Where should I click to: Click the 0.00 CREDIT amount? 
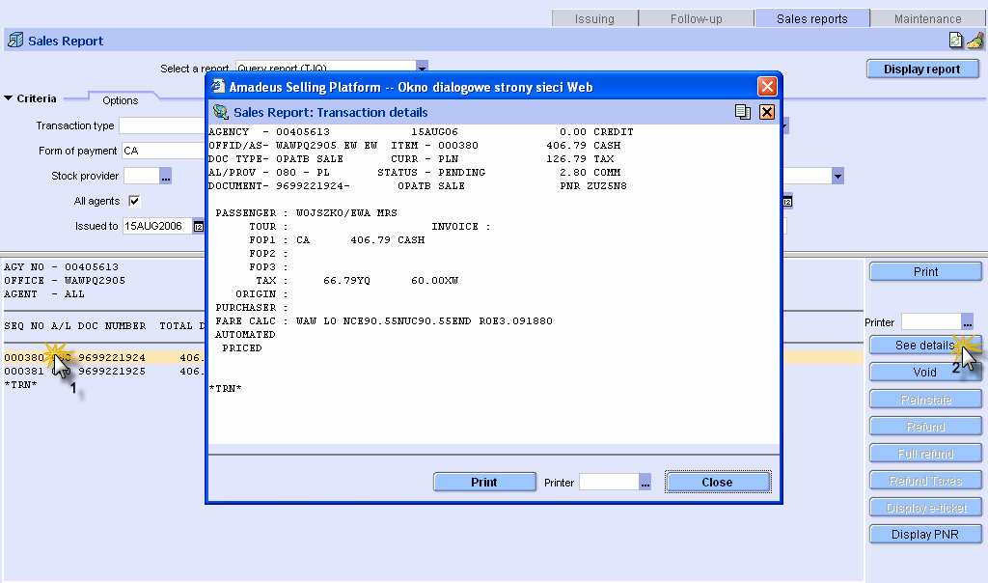pos(596,131)
